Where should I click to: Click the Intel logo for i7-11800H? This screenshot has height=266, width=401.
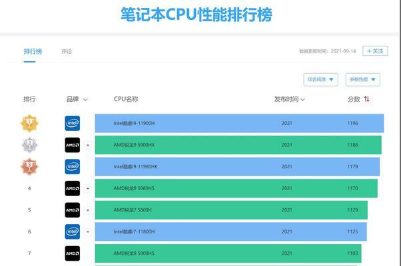tap(73, 231)
